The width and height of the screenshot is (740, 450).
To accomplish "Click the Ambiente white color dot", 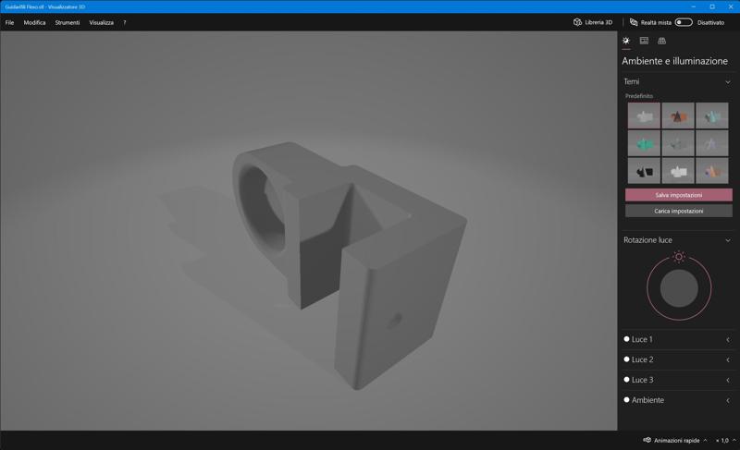I will click(x=627, y=399).
